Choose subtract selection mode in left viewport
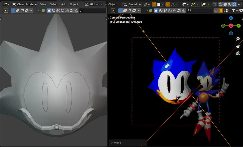Viewport: 243px width, 147px height. pyautogui.click(x=22, y=11)
